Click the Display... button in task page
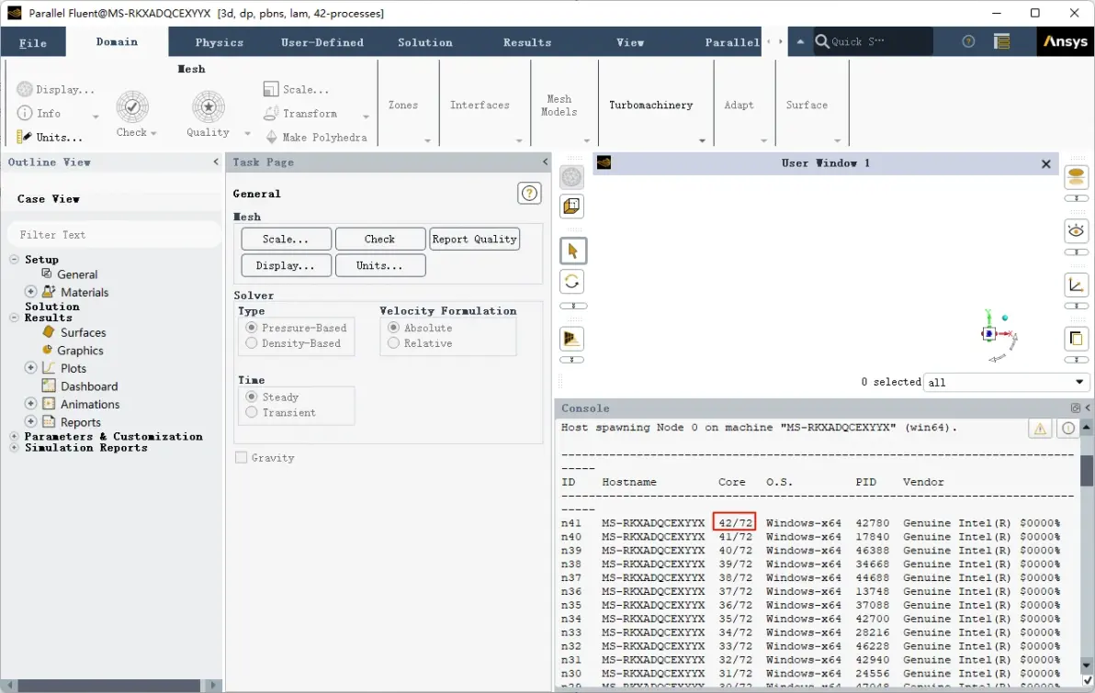 click(x=286, y=265)
